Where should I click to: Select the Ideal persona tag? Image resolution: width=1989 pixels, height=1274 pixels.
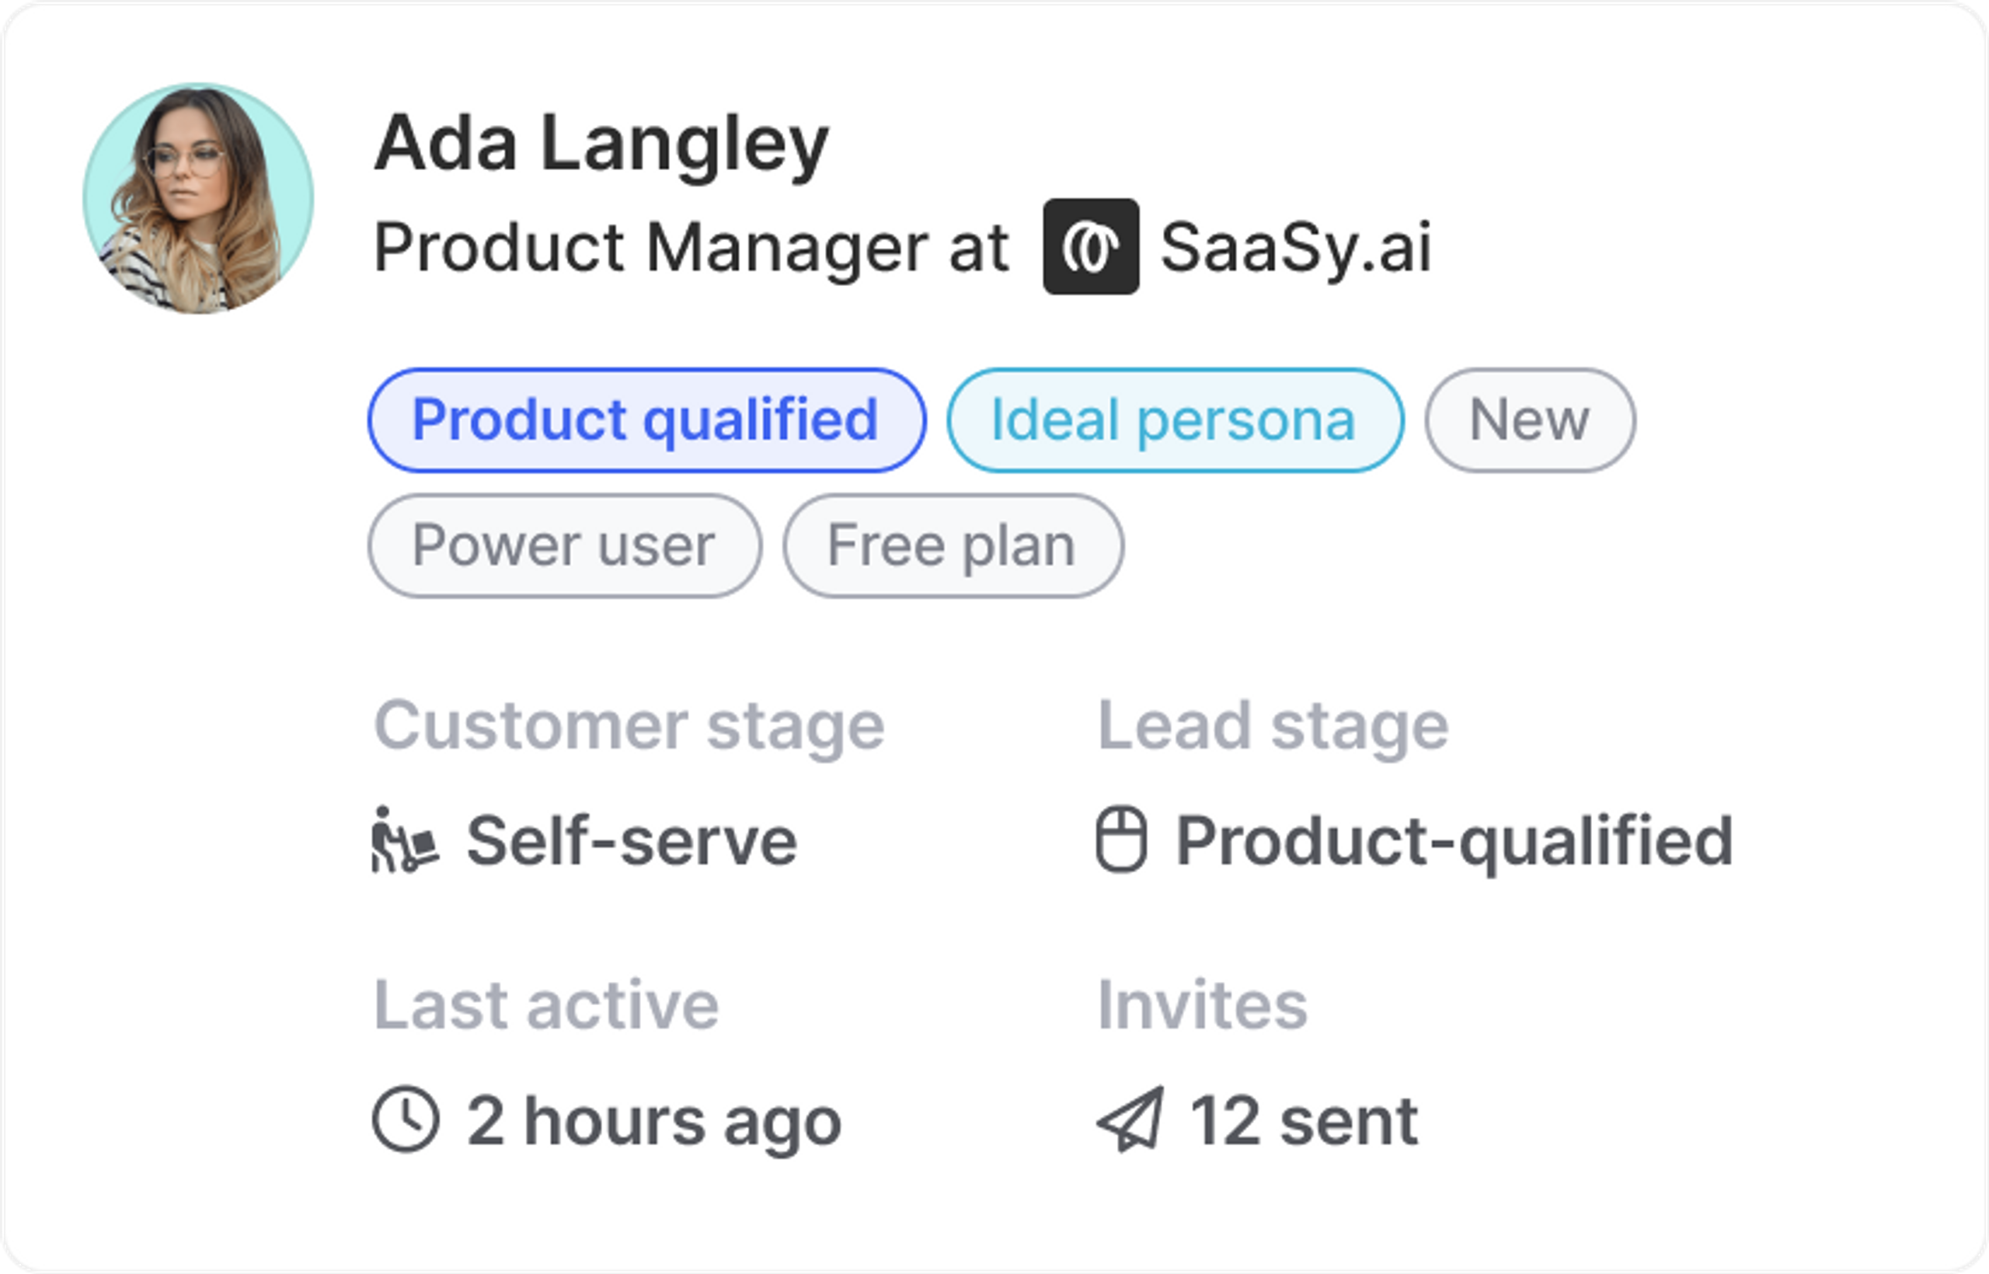pyautogui.click(x=1175, y=420)
